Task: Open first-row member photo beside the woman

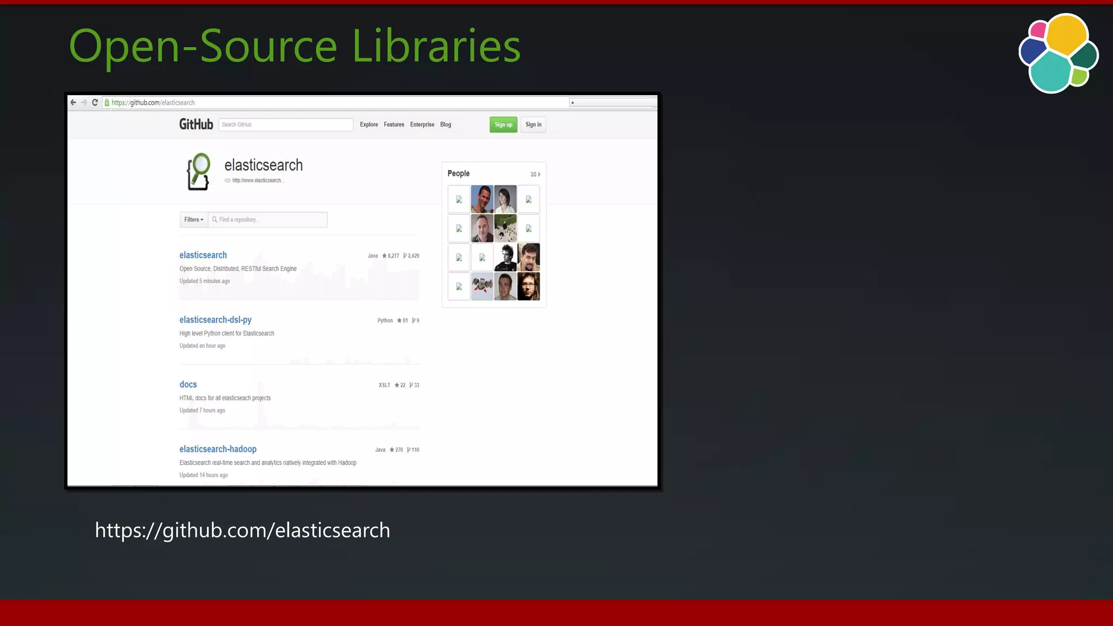Action: tap(482, 199)
